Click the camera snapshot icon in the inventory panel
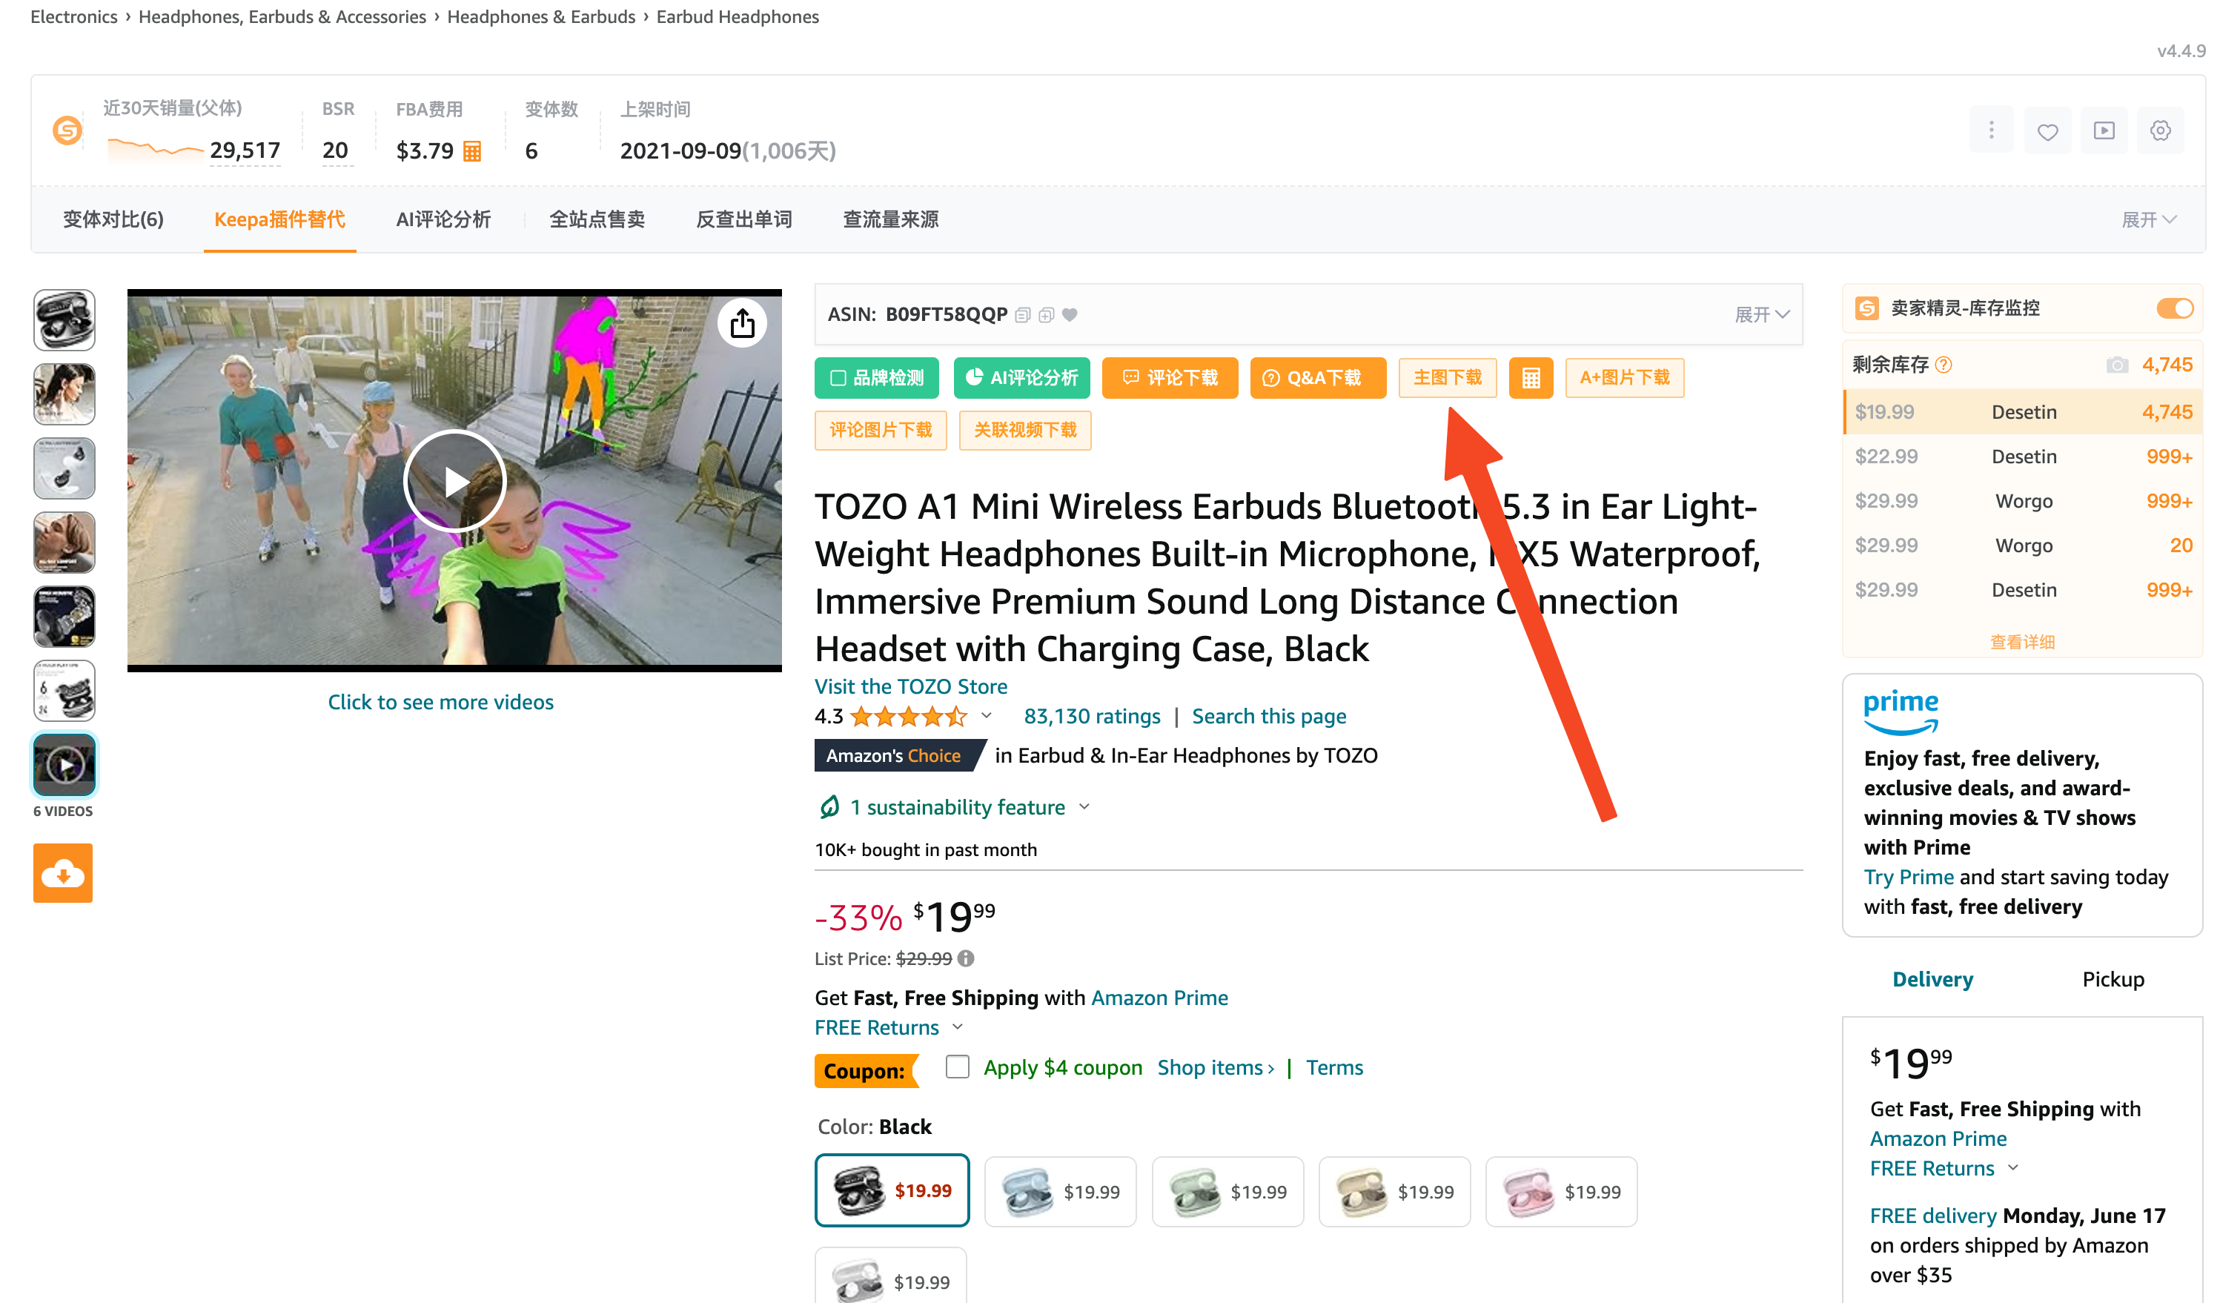 point(2118,365)
